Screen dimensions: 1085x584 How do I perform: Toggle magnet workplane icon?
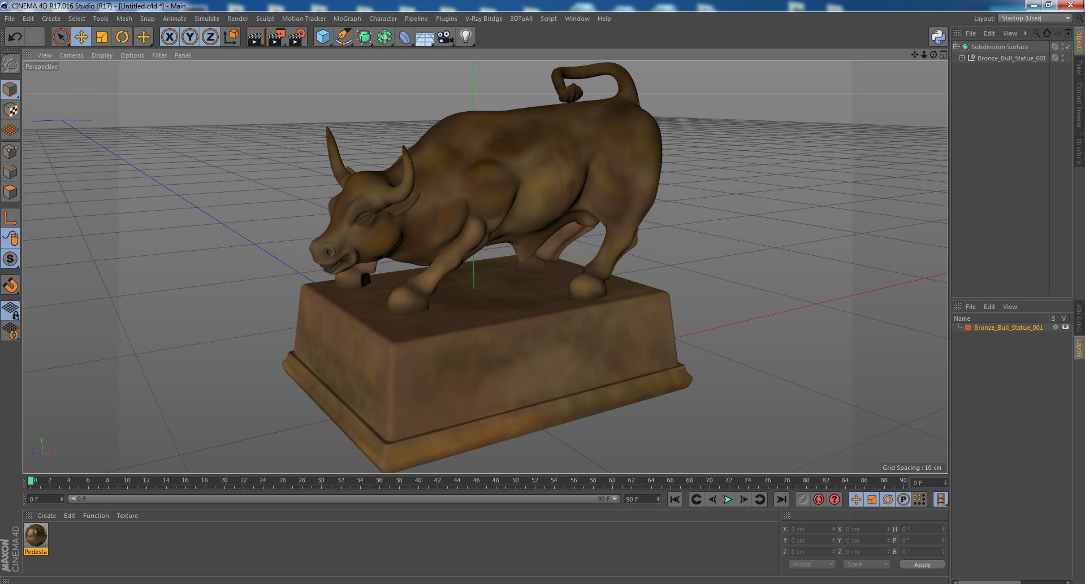10,285
